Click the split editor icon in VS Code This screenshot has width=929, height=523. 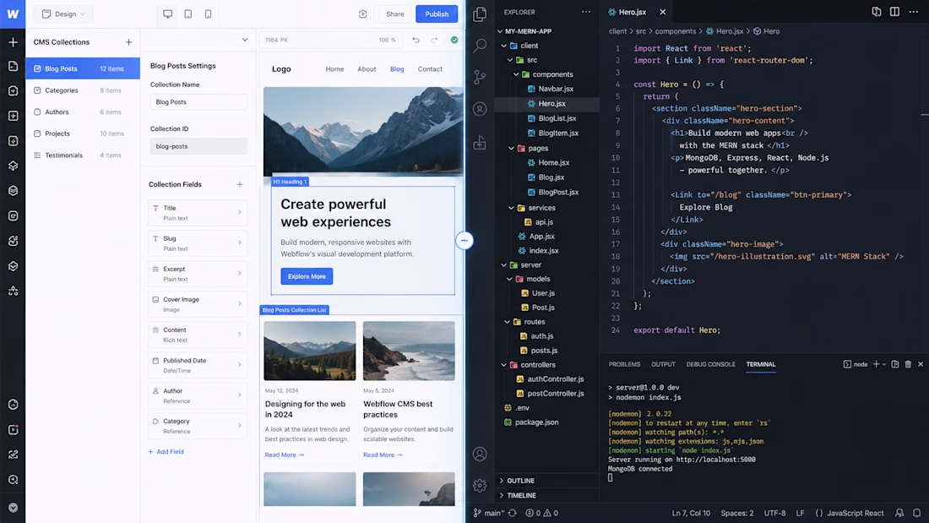click(x=894, y=12)
